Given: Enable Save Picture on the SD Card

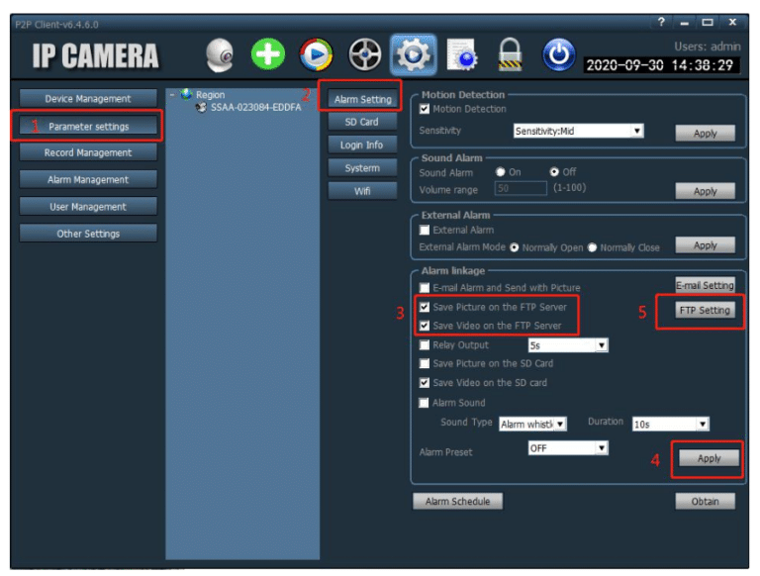Looking at the screenshot, I should point(425,364).
